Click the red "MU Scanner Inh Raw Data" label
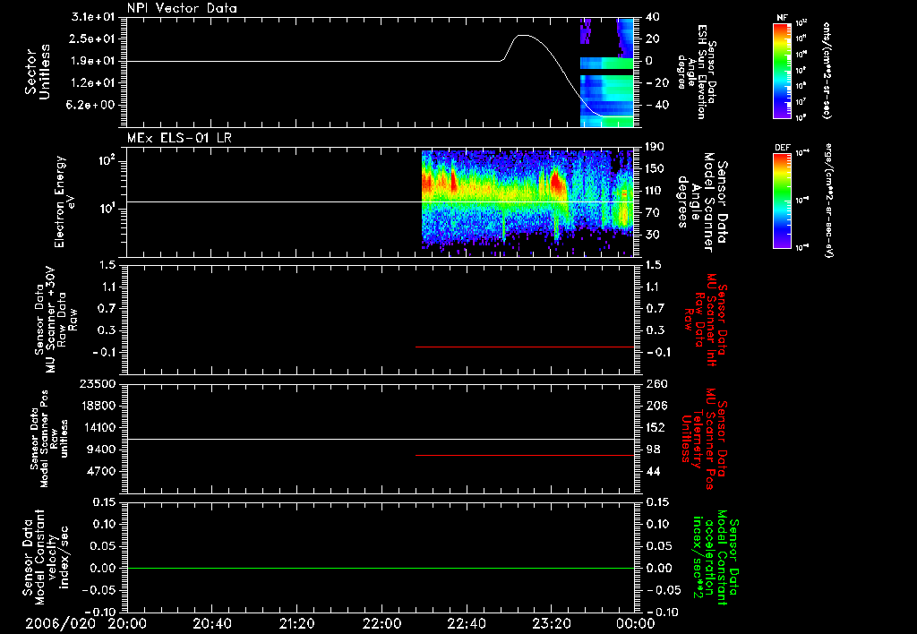 (705, 320)
